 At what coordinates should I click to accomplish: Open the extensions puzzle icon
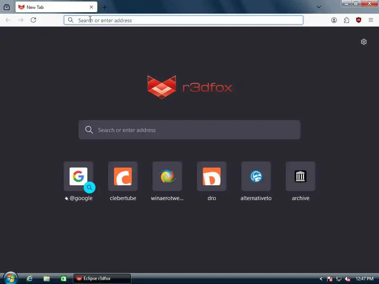[x=346, y=20]
